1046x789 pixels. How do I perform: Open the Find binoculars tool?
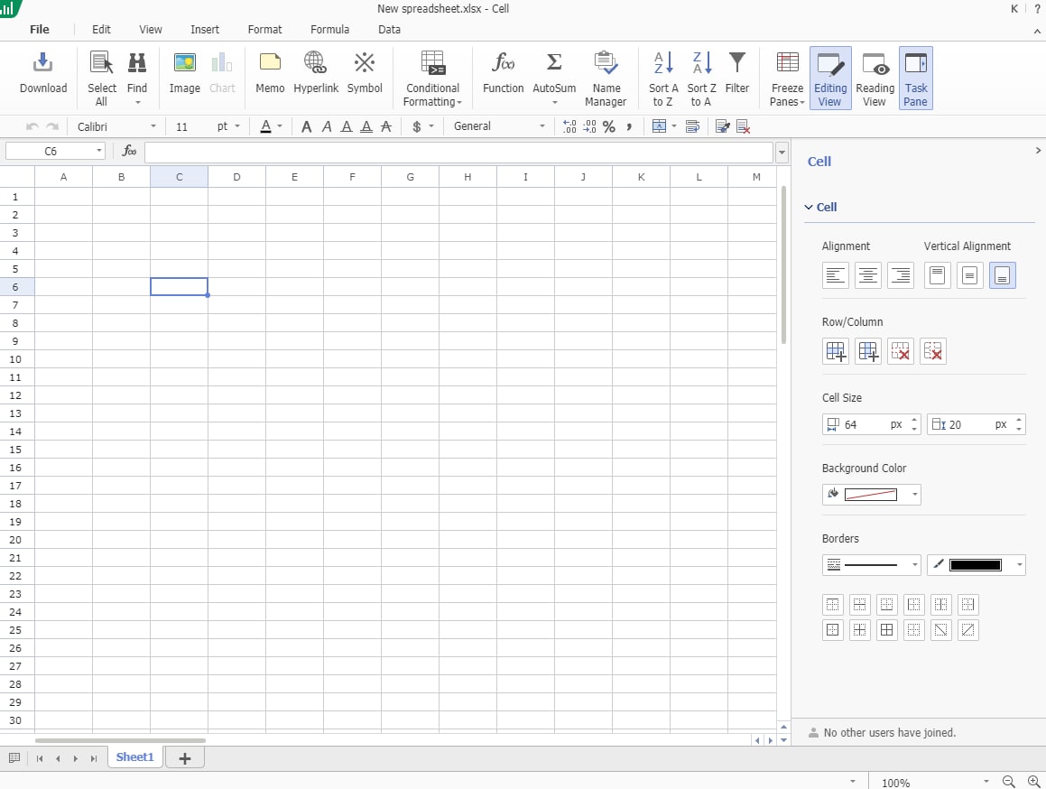[x=137, y=79]
